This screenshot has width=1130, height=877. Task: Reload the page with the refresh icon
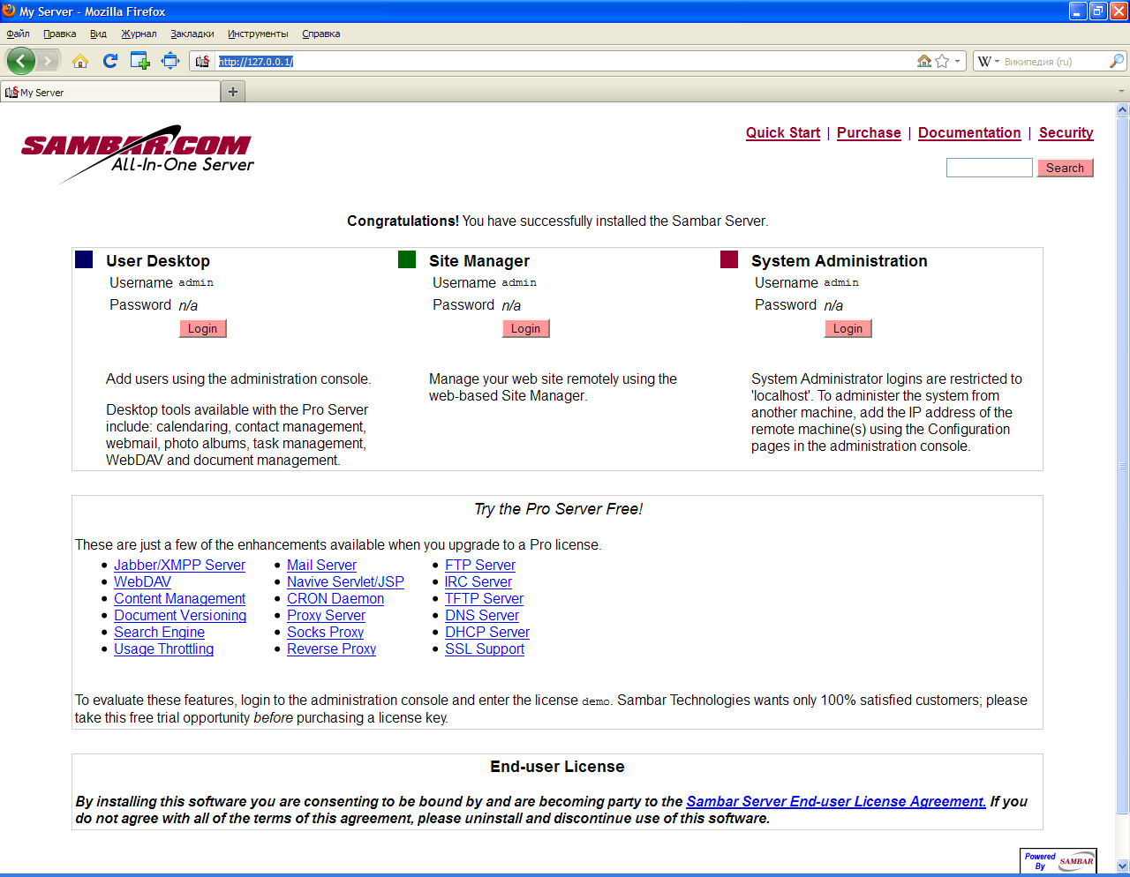pos(110,61)
